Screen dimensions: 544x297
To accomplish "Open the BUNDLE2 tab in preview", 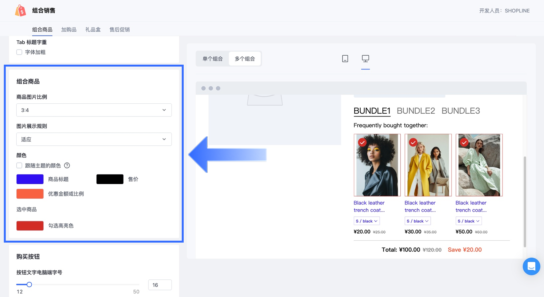I will pos(416,111).
